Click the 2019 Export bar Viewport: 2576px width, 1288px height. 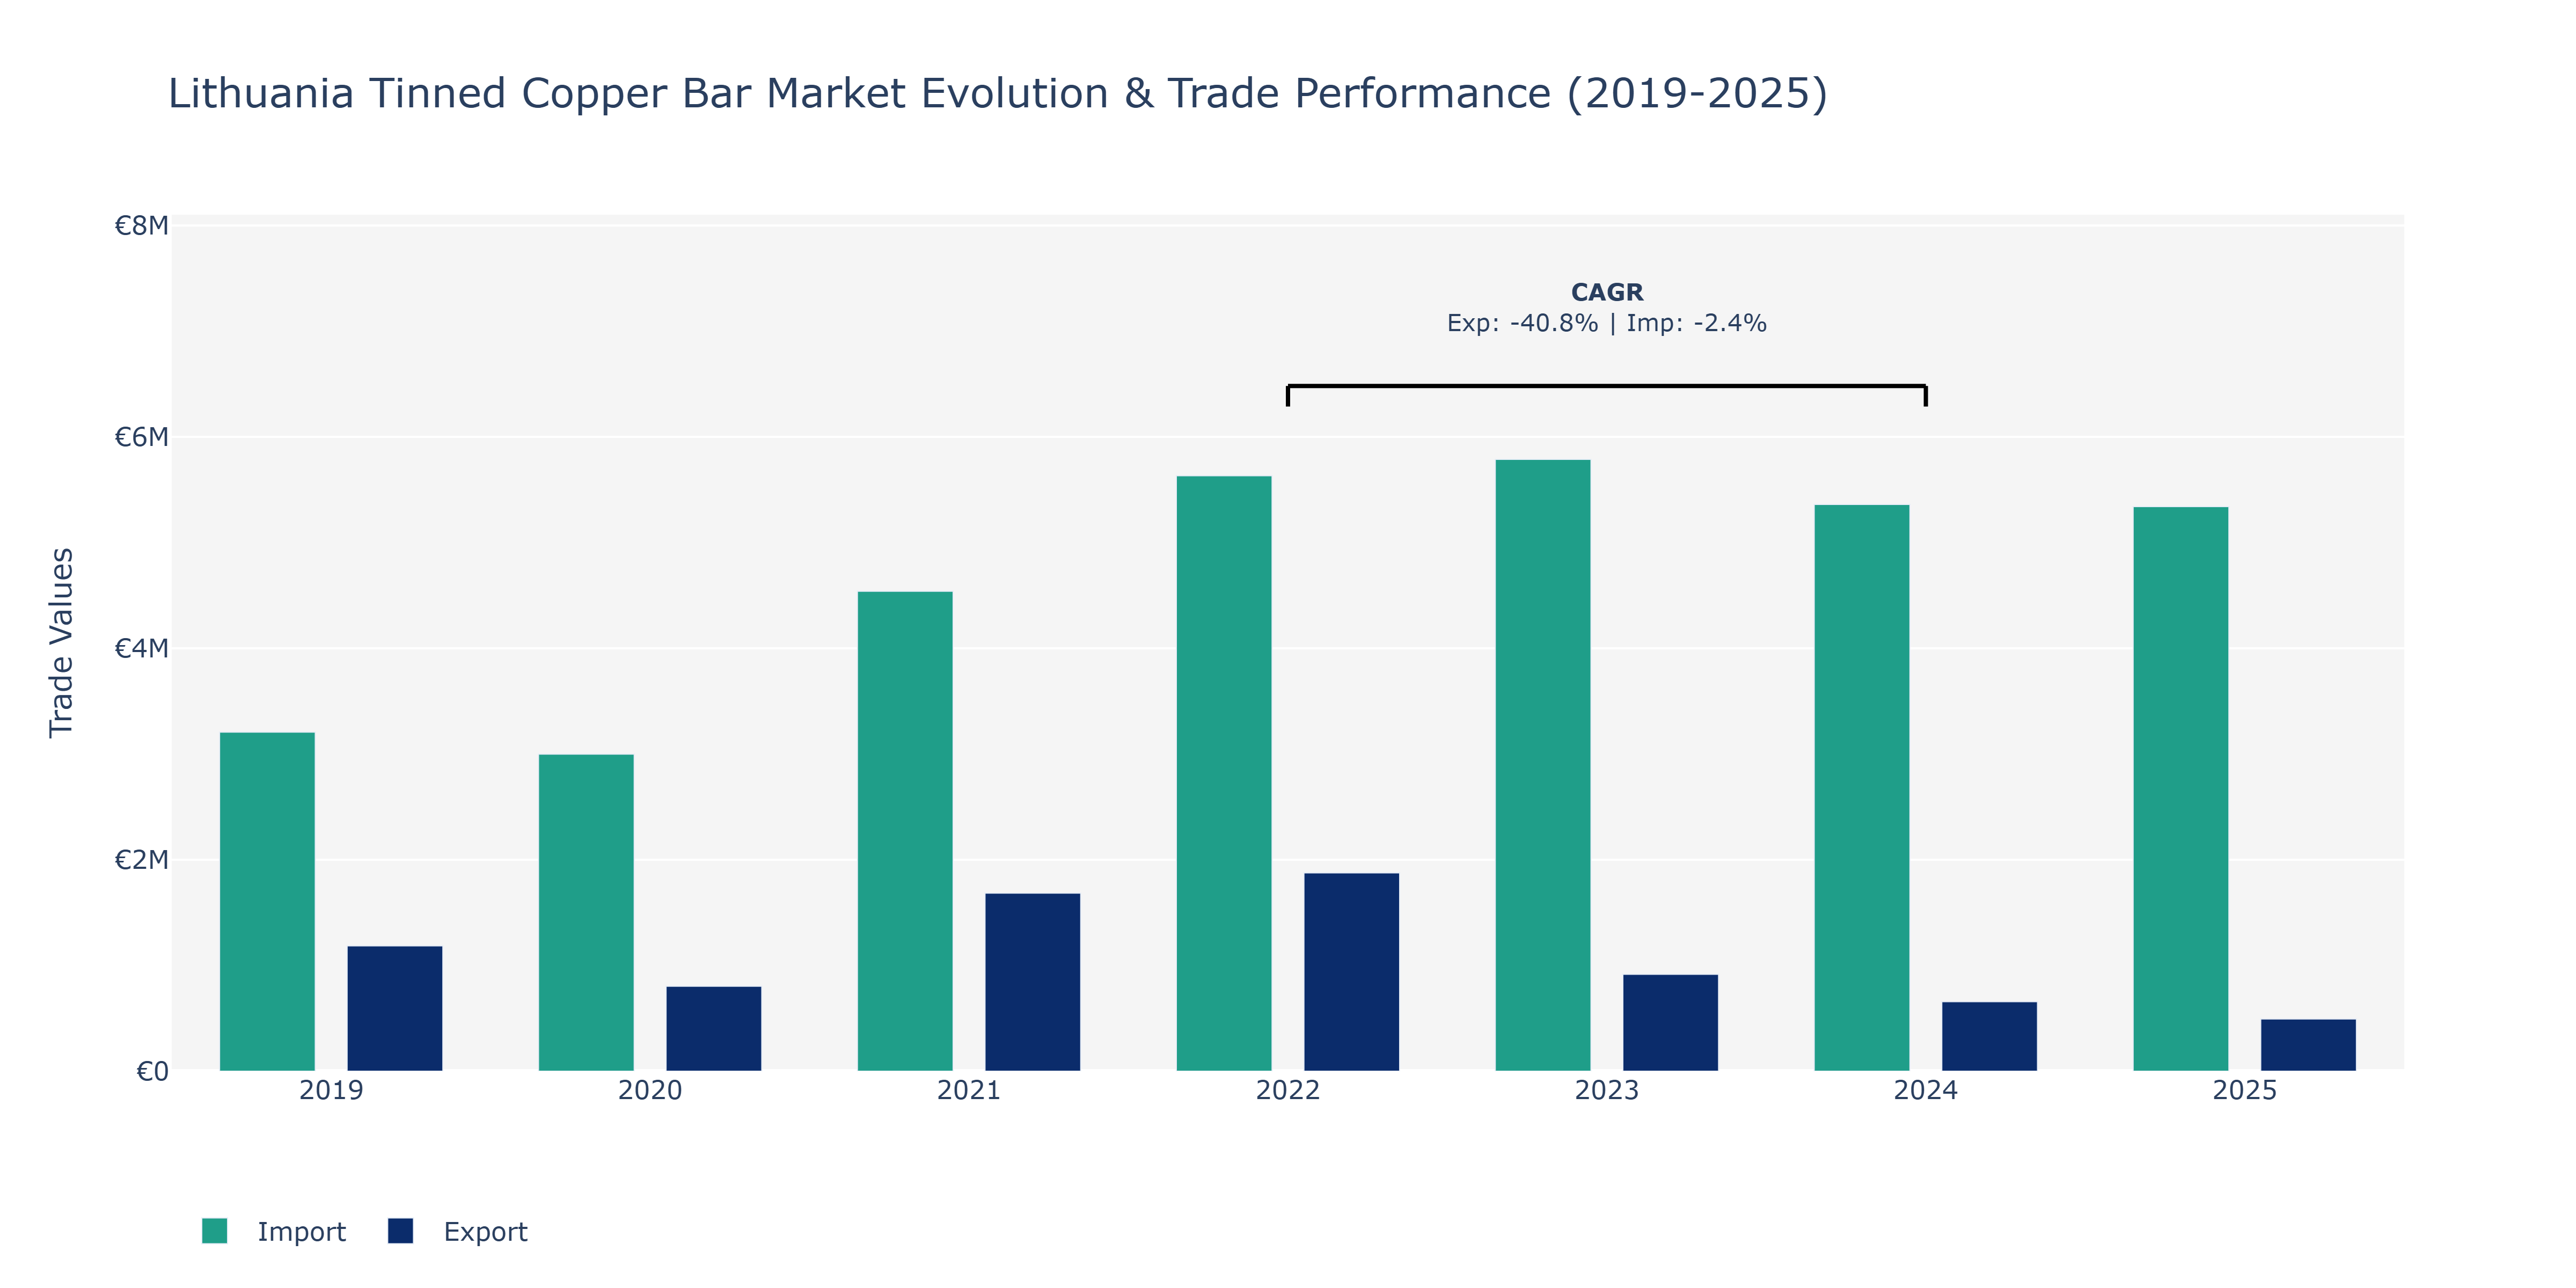(395, 1008)
